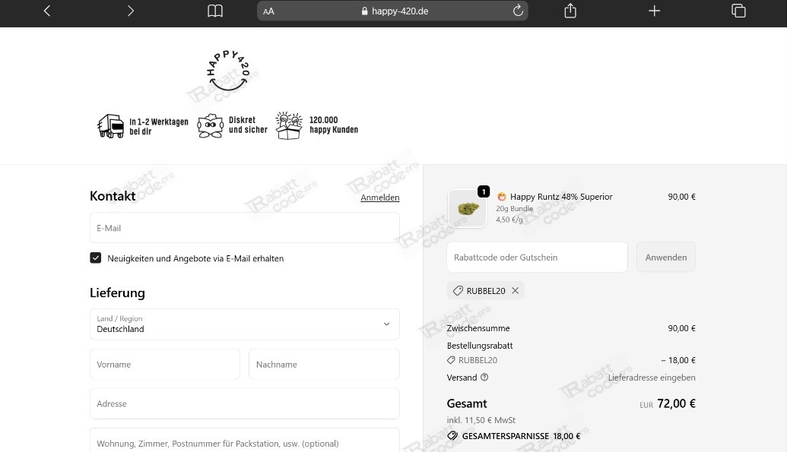Click the Gesamtersparnisse tag icon
Image resolution: width=787 pixels, height=452 pixels.
(452, 435)
